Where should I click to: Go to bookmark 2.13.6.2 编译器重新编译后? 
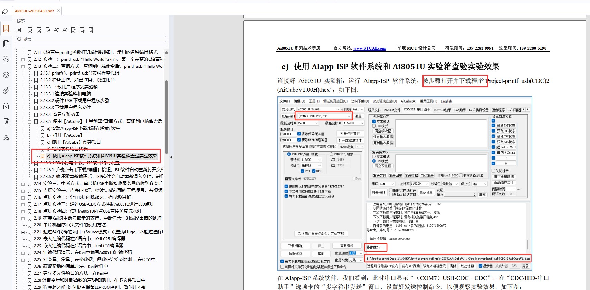102,177
